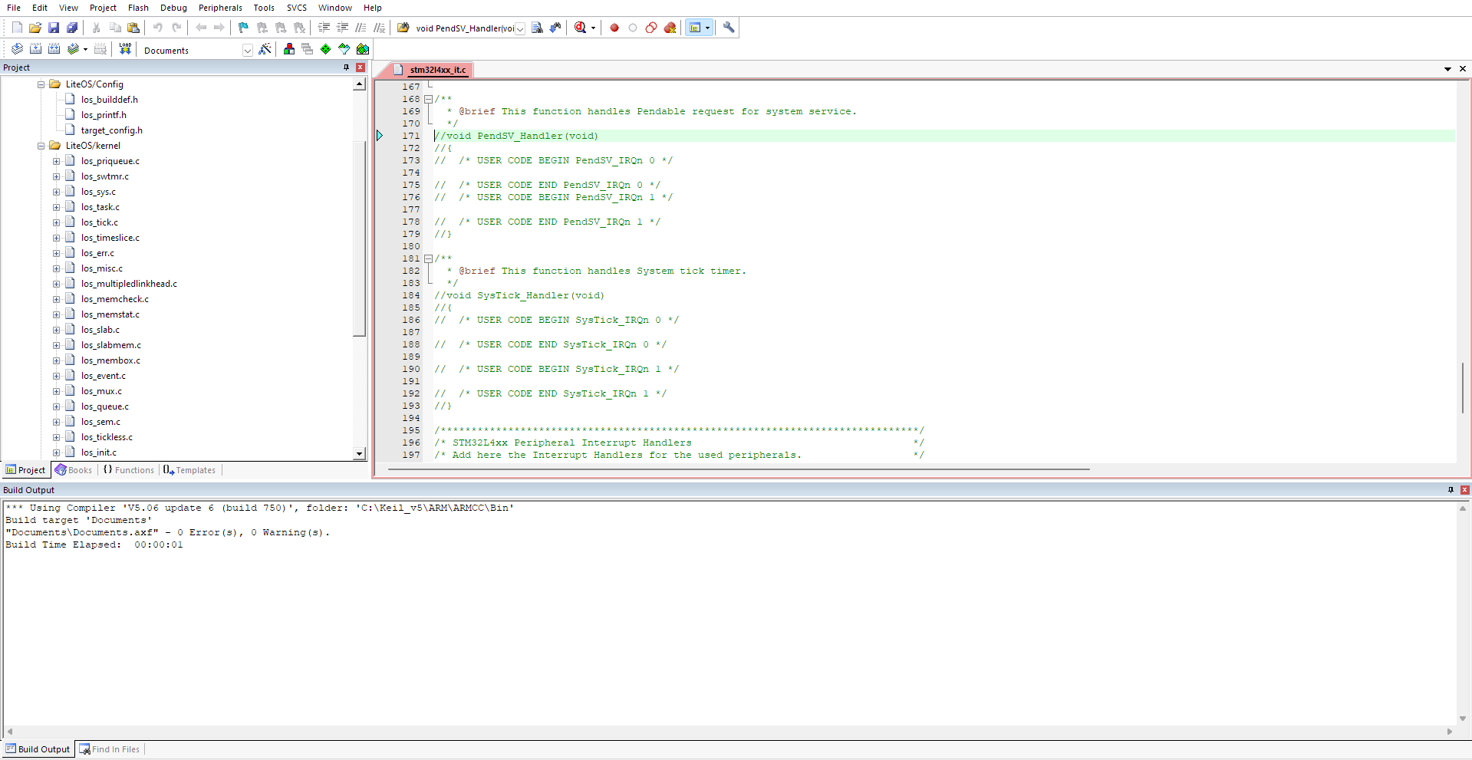Viewport: 1472px width, 760px height.
Task: Open the Flash menu
Action: coord(139,8)
